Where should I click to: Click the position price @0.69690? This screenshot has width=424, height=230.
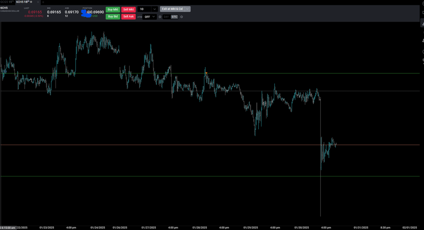click(95, 12)
